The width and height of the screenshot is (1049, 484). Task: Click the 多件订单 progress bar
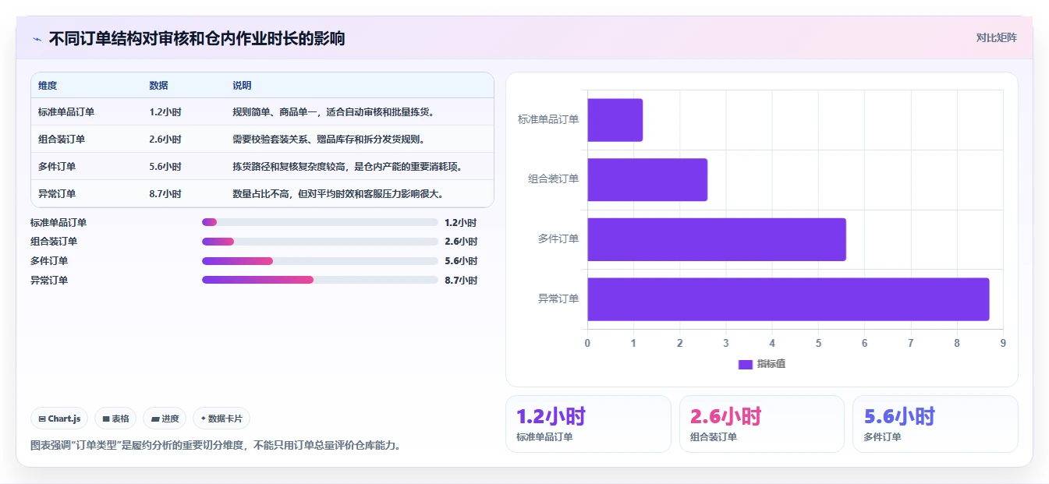[x=320, y=261]
